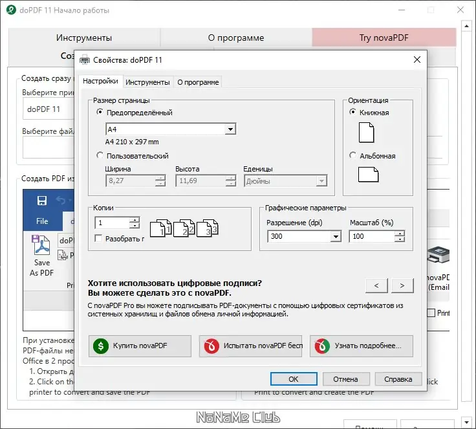Click the second collate pages illustration numbered 2

click(x=184, y=228)
